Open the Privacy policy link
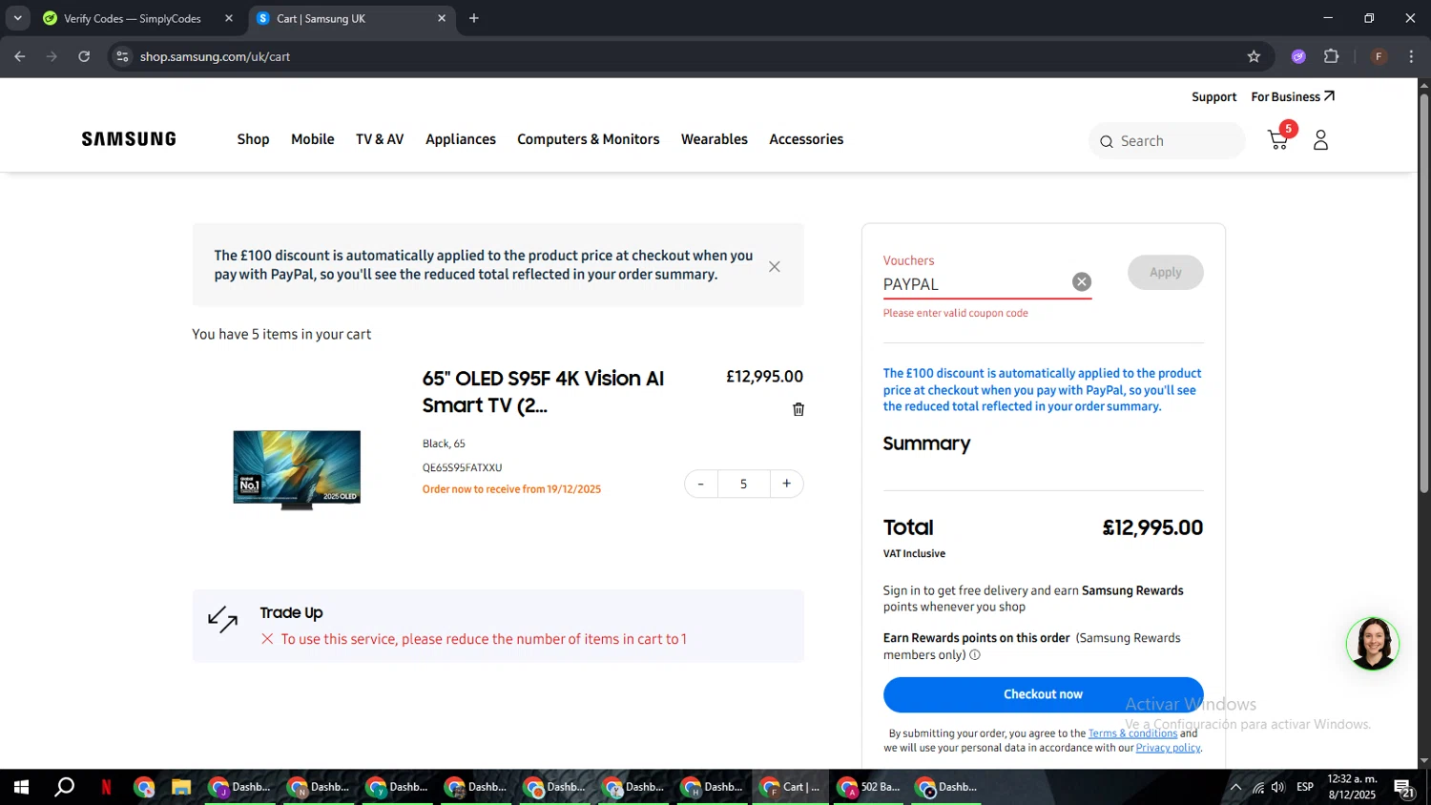 click(x=1168, y=748)
